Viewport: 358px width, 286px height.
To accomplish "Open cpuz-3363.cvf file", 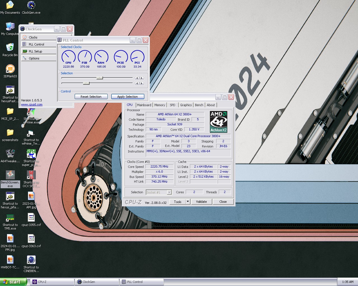I will click(x=31, y=241).
